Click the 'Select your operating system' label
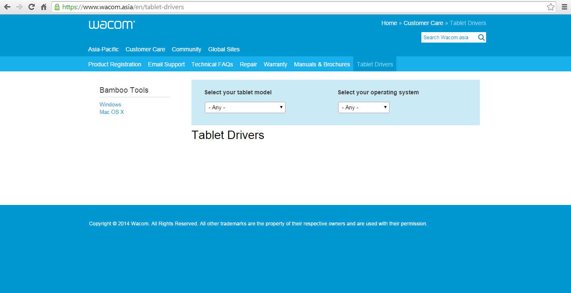The image size is (571, 293). [x=378, y=92]
